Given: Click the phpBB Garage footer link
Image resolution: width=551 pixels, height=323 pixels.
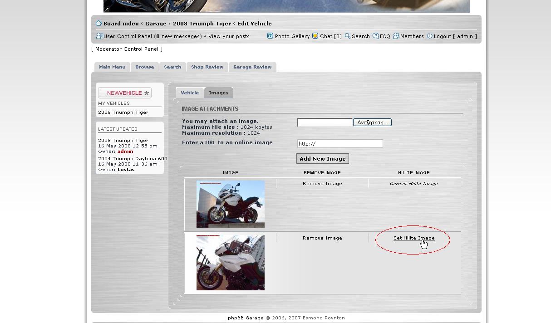Looking at the screenshot, I should [x=246, y=318].
